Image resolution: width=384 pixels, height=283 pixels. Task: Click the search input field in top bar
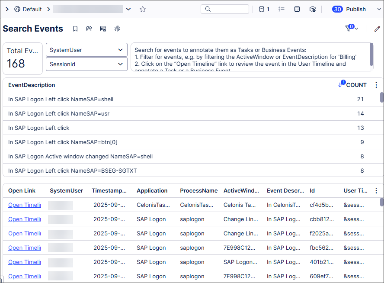pos(225,9)
